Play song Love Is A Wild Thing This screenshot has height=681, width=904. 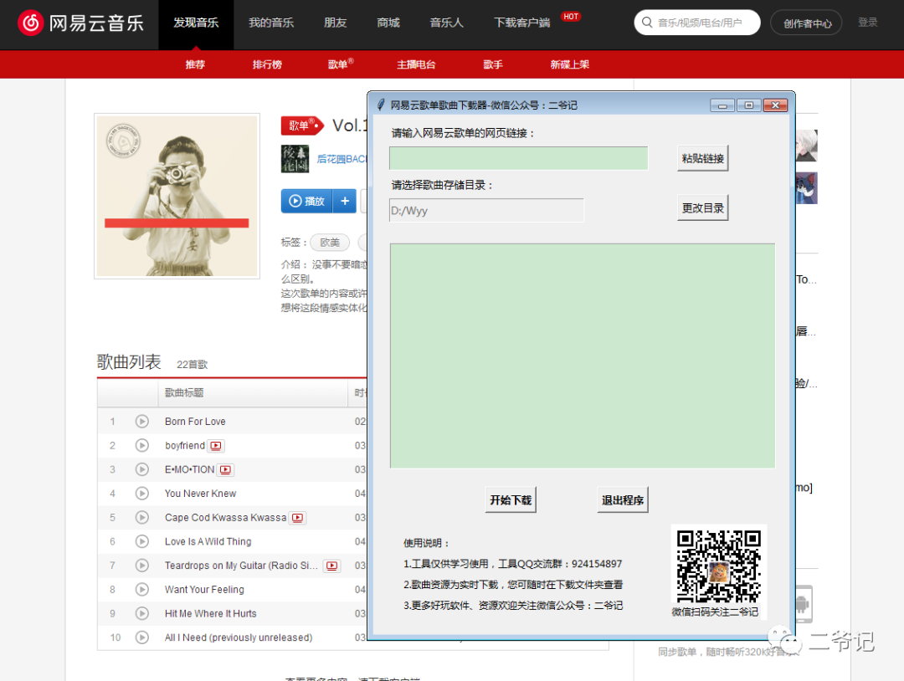pos(141,541)
